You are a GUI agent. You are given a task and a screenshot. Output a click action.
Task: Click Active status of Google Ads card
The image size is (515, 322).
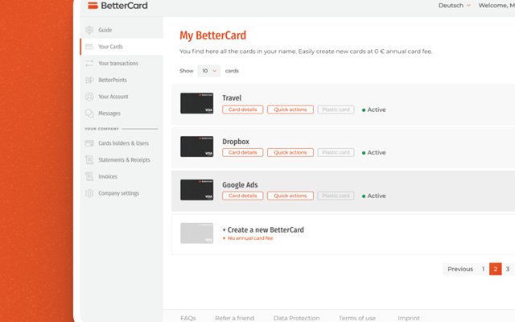pyautogui.click(x=373, y=196)
